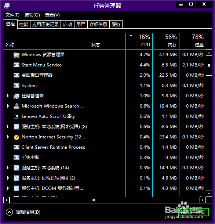Switch to the 详细信息 tab
This screenshot has width=215, height=224.
(x=98, y=25)
